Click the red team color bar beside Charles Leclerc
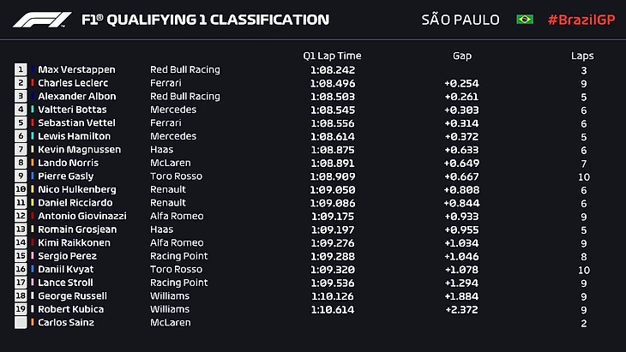 (33, 83)
